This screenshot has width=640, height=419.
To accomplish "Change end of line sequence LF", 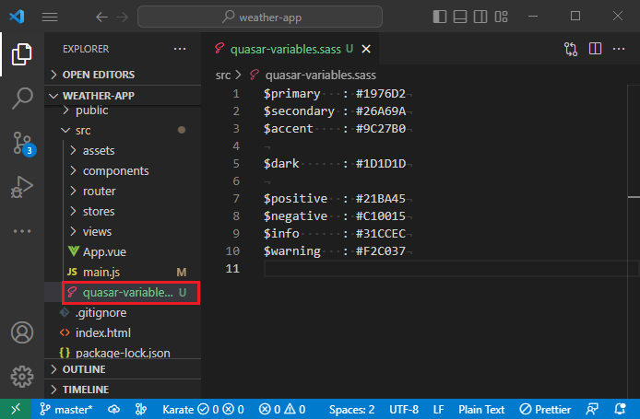I will pyautogui.click(x=438, y=409).
